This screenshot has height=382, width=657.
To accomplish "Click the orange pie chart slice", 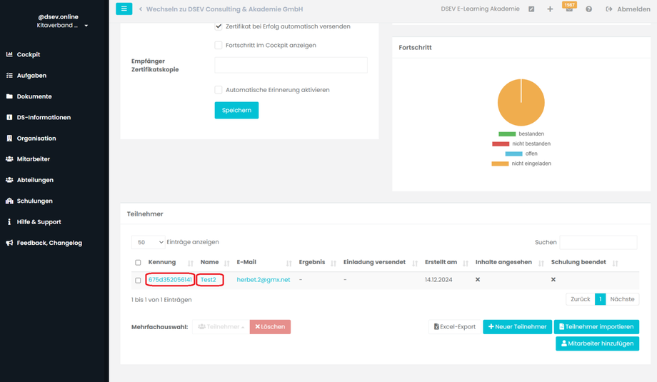I will coord(521,103).
